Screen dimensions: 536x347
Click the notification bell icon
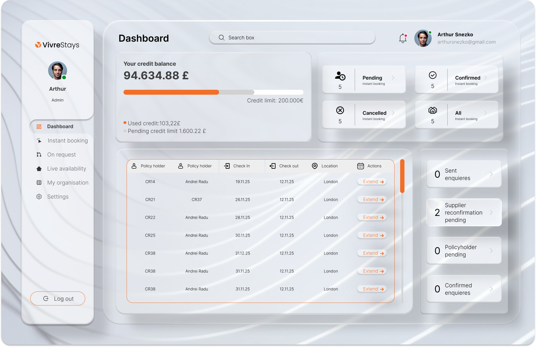point(403,38)
